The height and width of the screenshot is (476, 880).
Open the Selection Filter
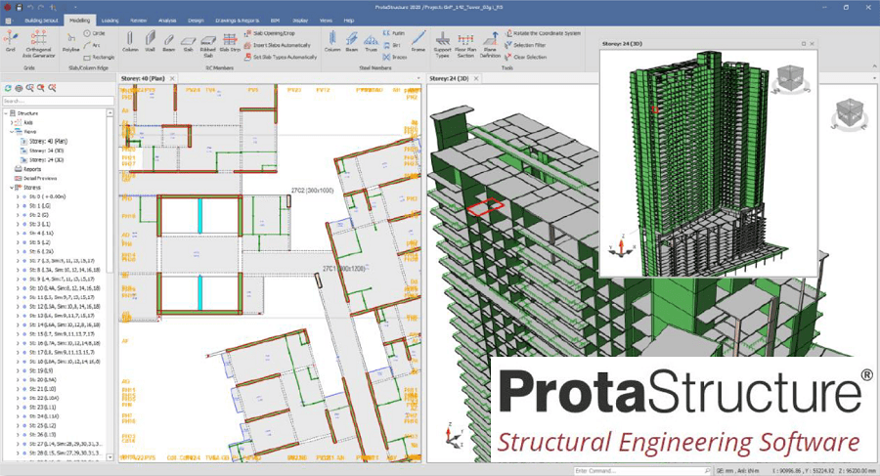[525, 45]
